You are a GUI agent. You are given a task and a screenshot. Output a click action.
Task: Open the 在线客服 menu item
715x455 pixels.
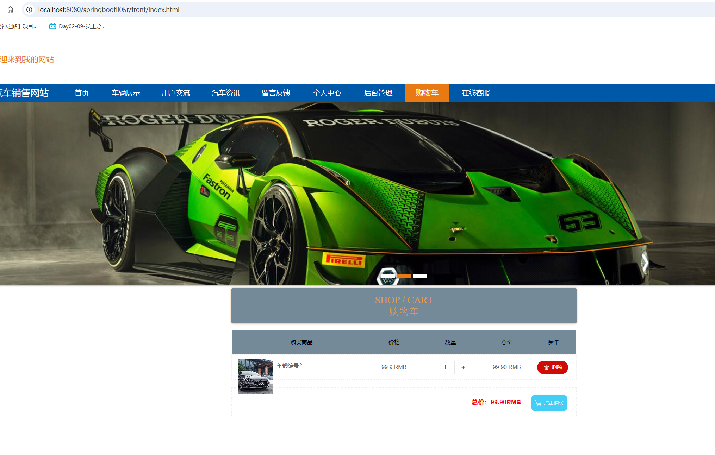[x=475, y=93]
